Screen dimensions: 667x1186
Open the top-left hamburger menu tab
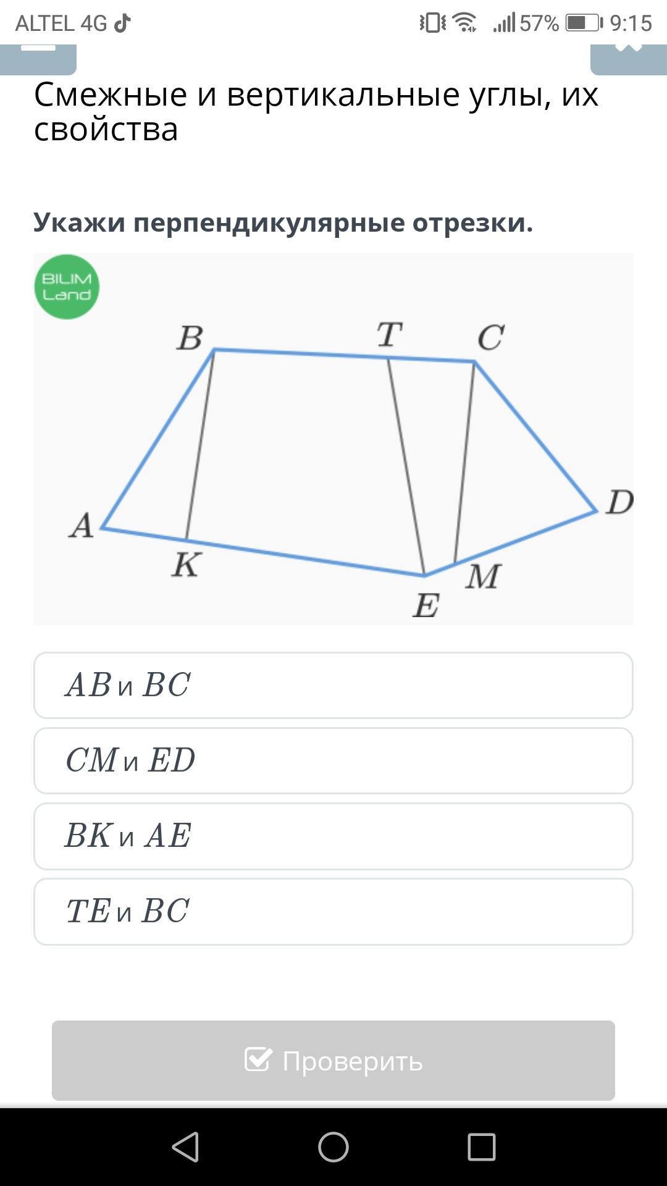click(38, 59)
